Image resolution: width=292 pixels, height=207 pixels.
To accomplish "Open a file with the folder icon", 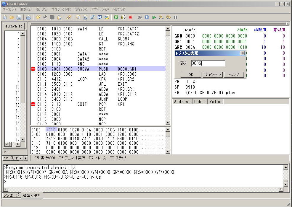I will coord(12,17).
